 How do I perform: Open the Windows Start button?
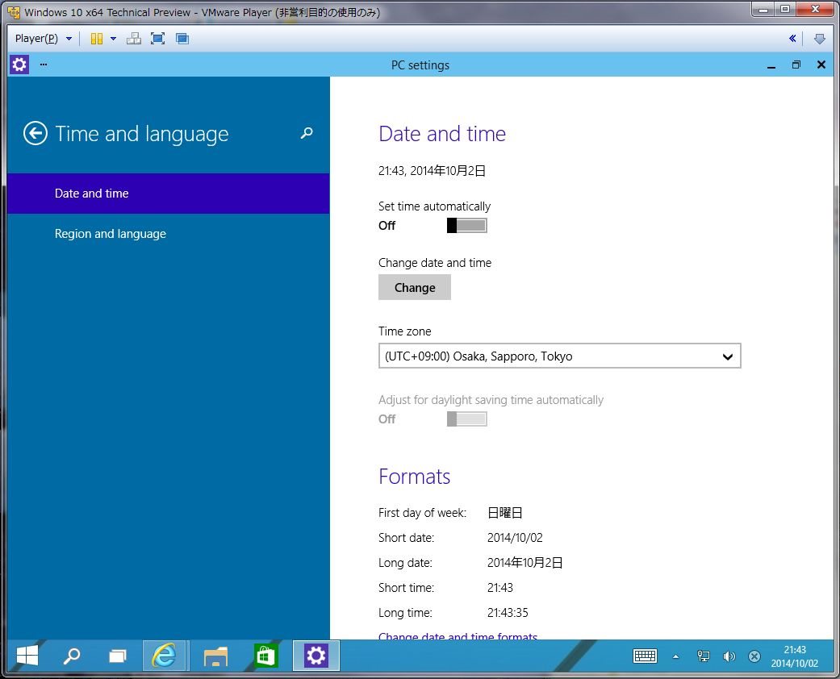27,656
